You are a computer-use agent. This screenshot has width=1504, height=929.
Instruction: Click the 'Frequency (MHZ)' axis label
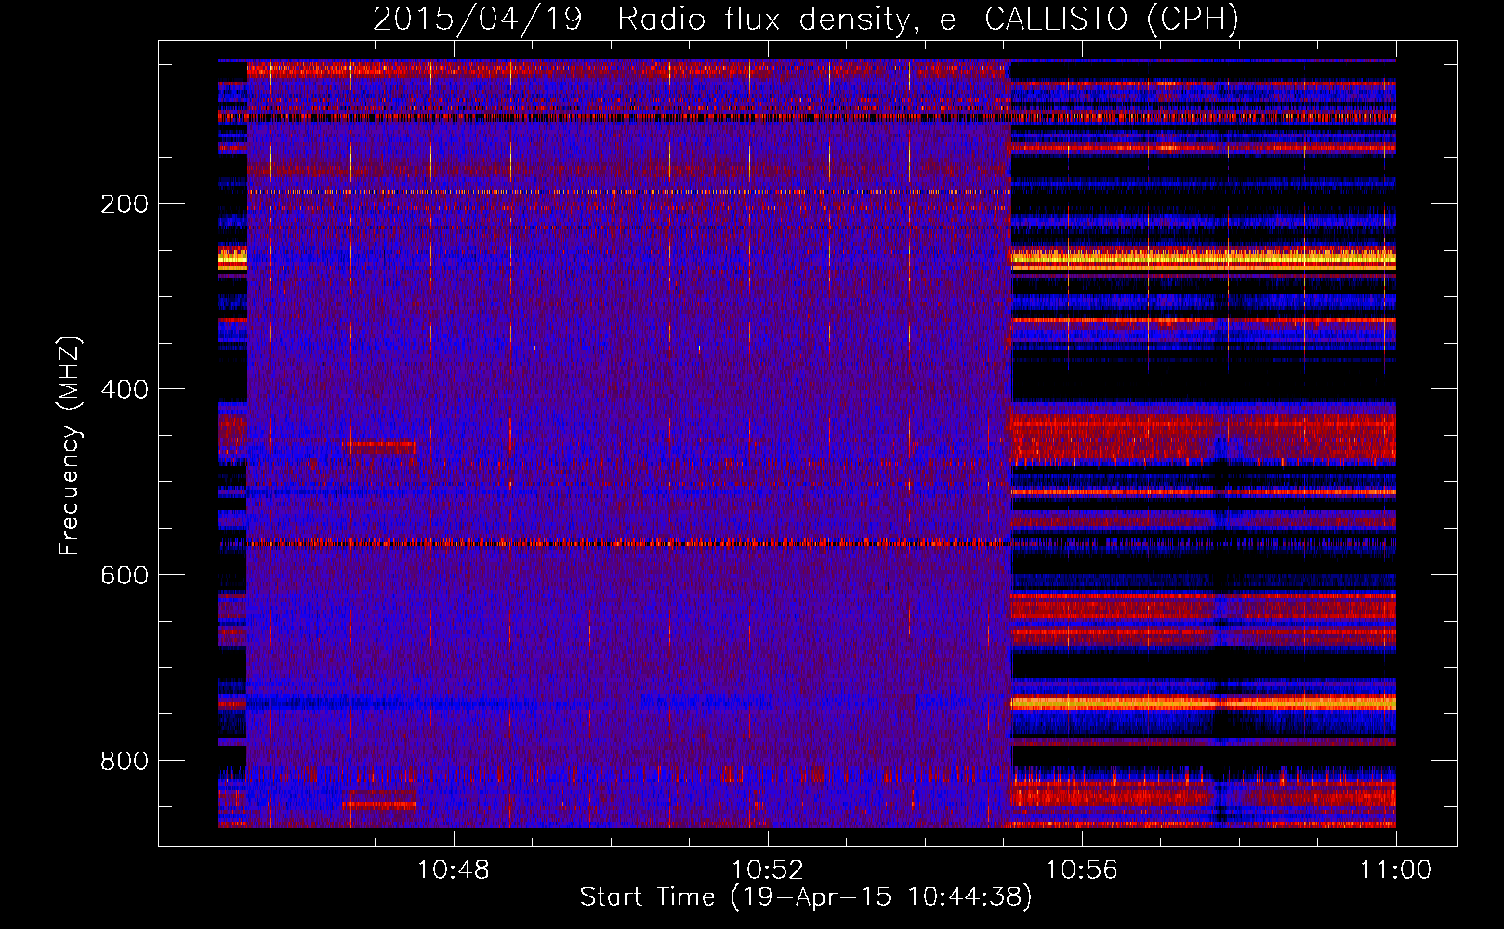click(70, 446)
